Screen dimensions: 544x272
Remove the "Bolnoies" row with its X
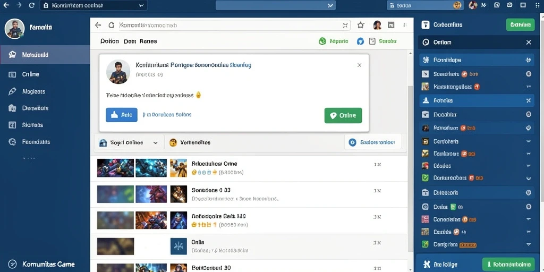[529, 100]
